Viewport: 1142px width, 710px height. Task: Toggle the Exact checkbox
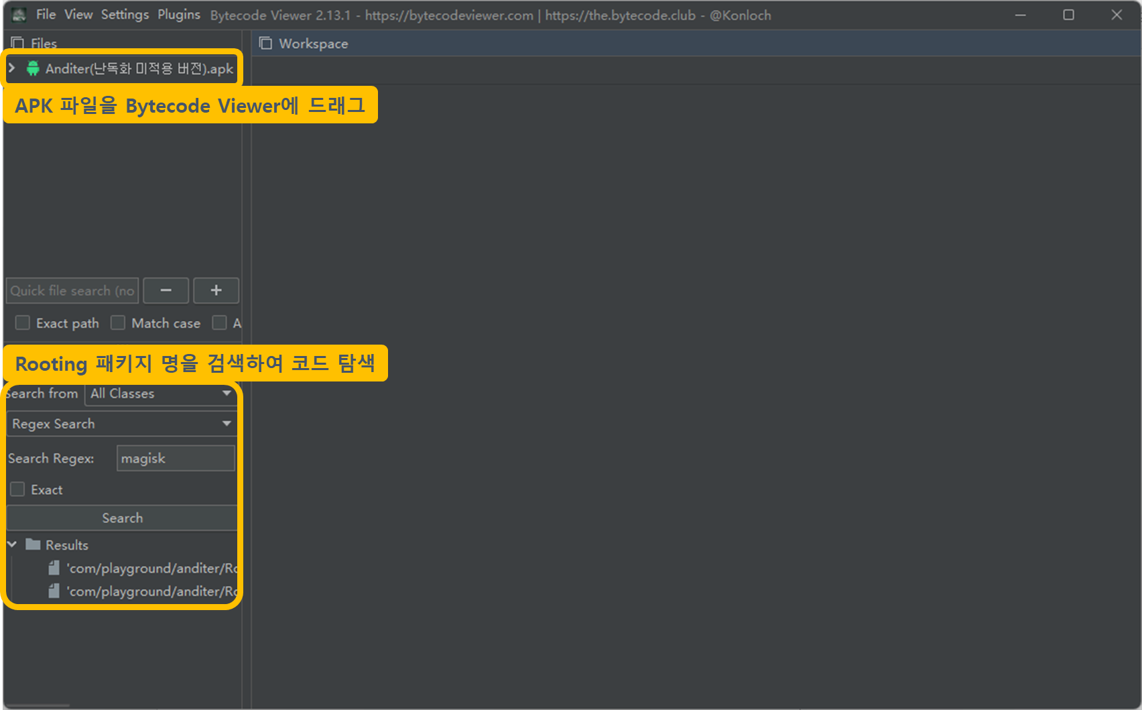(17, 489)
